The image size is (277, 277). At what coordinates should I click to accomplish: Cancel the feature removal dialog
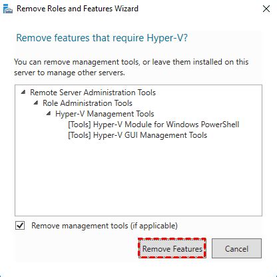(236, 248)
